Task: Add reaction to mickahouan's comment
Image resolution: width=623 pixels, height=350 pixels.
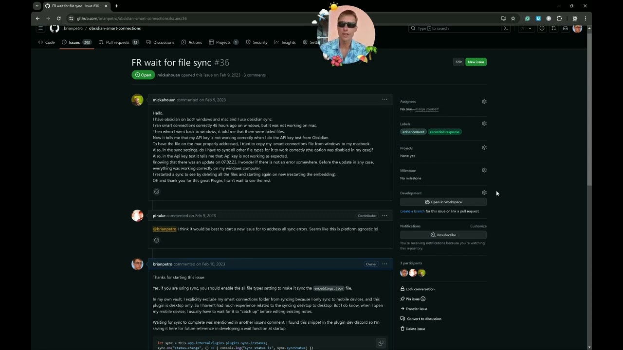Action: tap(157, 192)
